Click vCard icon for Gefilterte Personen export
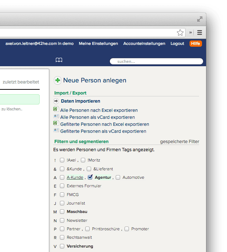Viewport: 227px width, 252px height. click(56, 130)
